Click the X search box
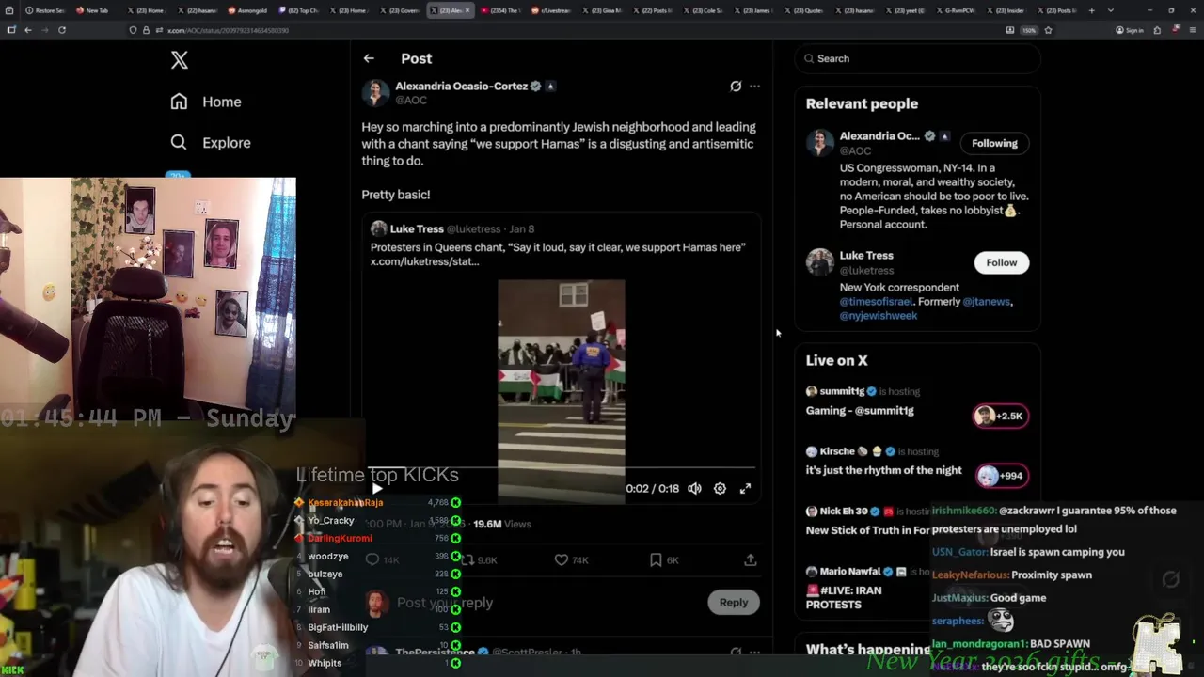 [918, 58]
